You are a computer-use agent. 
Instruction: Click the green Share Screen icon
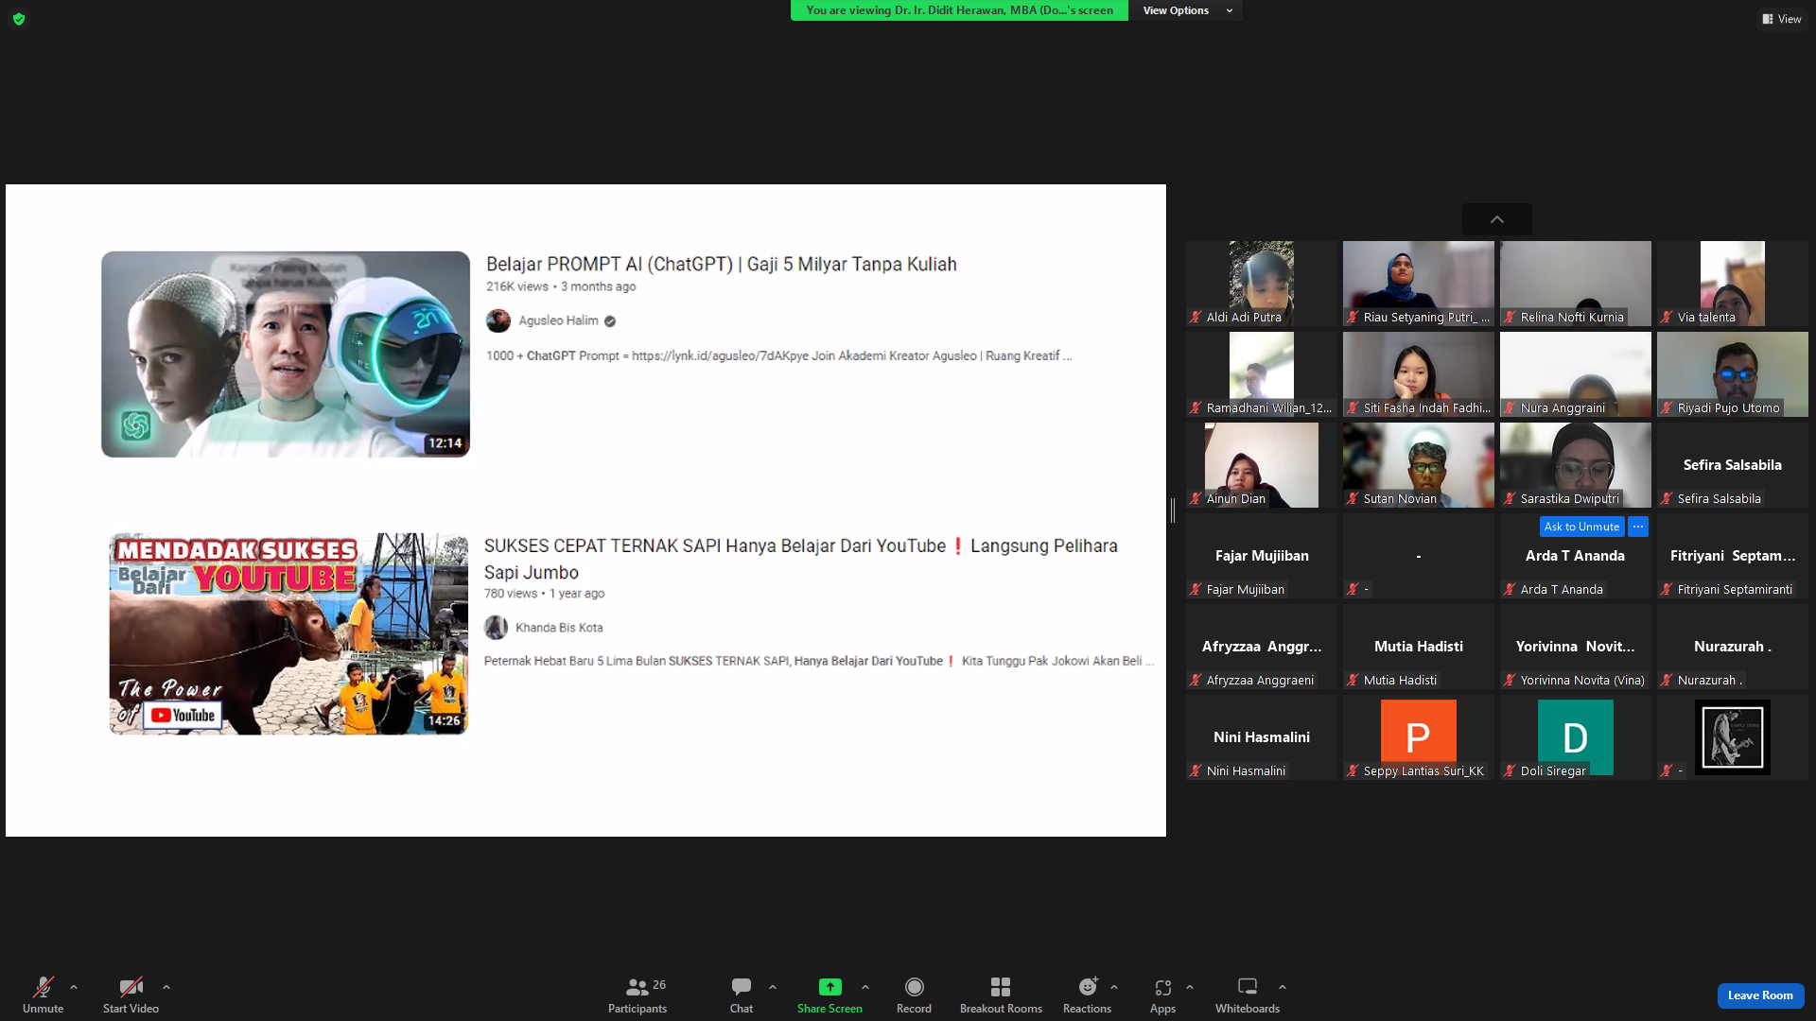(829, 987)
